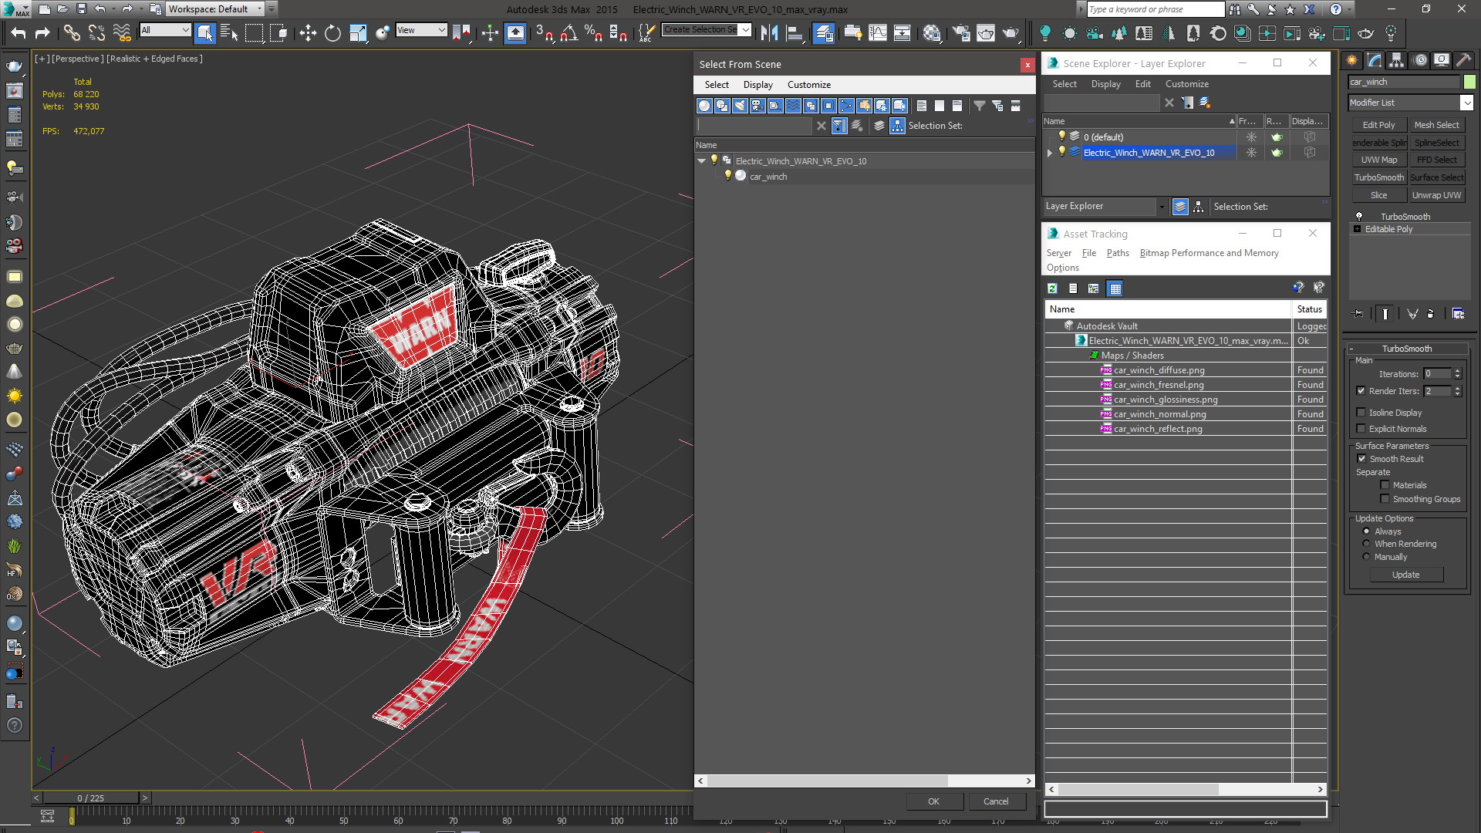
Task: Toggle the Percent Snap button
Action: click(593, 32)
